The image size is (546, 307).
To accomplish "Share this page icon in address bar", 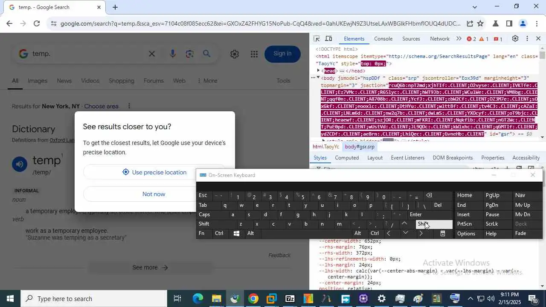I will pyautogui.click(x=470, y=23).
